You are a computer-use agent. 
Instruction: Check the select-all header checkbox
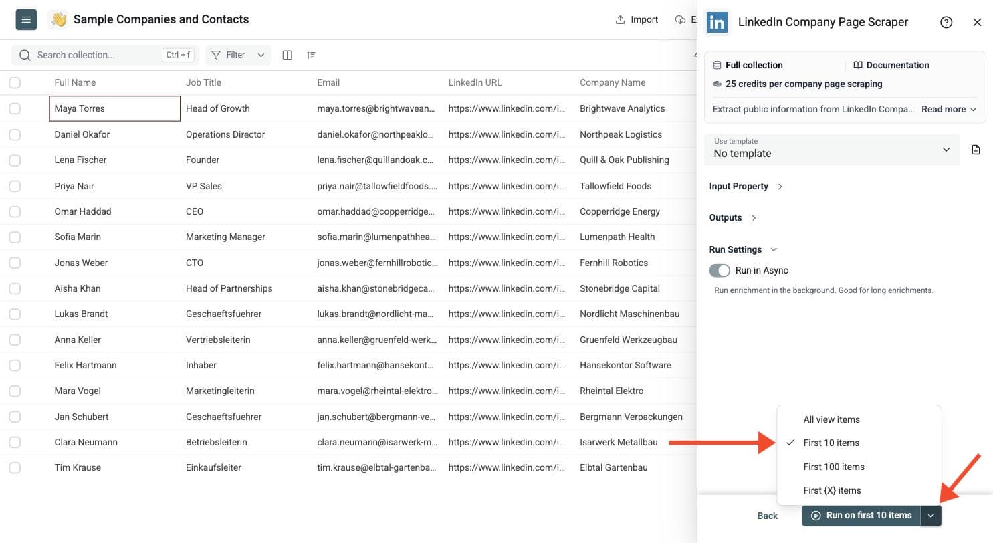click(x=15, y=82)
